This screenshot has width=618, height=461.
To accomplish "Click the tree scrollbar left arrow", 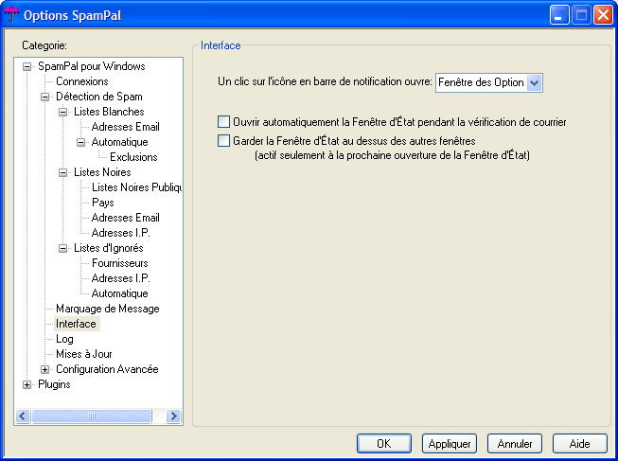I will pos(23,417).
